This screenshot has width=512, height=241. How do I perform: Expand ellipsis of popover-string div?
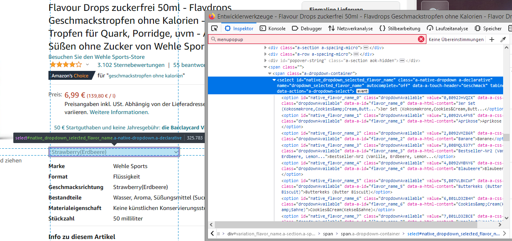[402, 60]
